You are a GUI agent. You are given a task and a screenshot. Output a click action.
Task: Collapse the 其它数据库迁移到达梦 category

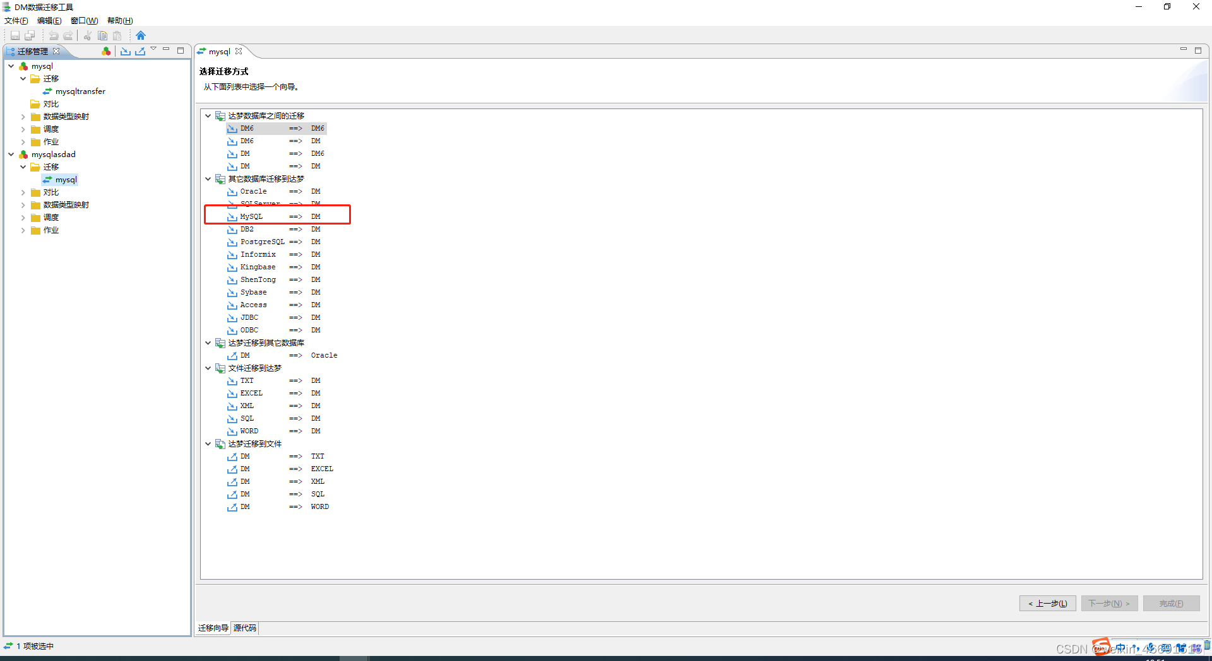[x=208, y=179]
